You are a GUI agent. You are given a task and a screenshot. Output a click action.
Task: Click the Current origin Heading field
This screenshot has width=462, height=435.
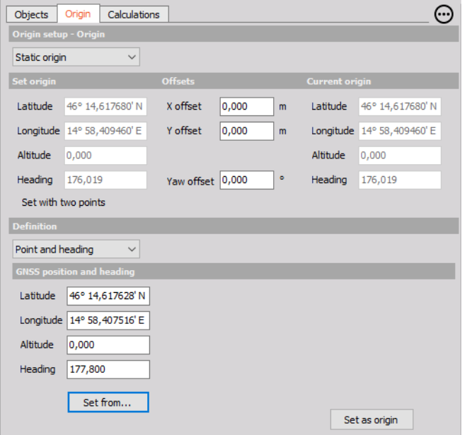[x=400, y=180]
